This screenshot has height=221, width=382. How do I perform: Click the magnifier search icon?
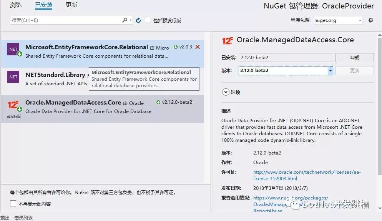[125, 20]
